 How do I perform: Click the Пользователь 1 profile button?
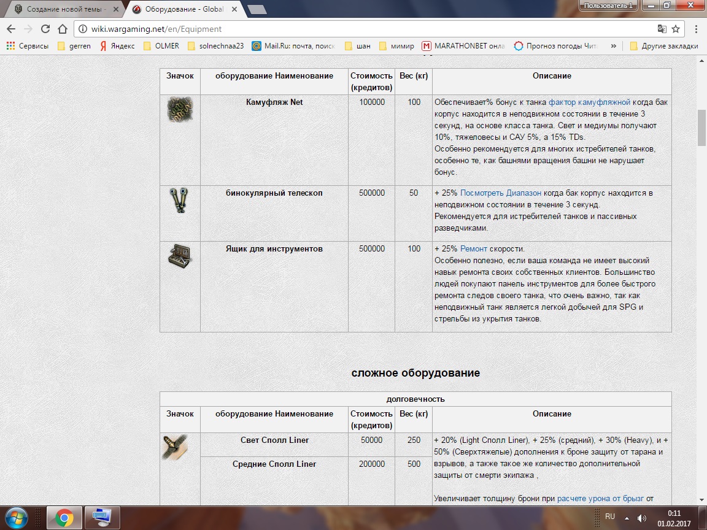(x=608, y=6)
